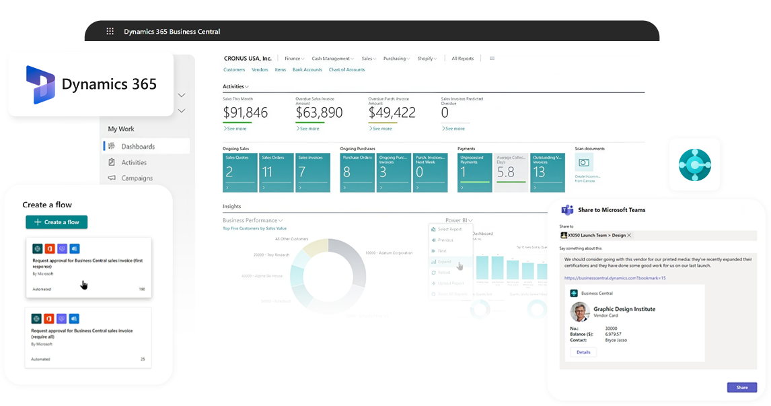
Task: Open the Items link
Action: point(281,70)
